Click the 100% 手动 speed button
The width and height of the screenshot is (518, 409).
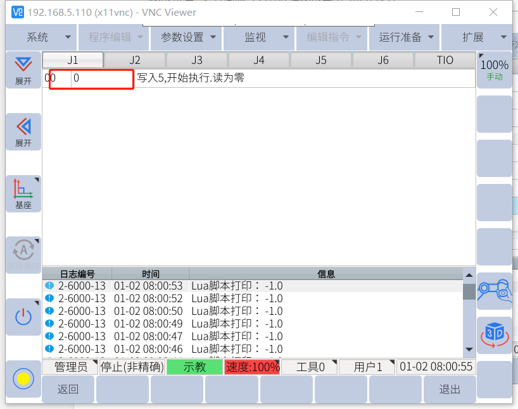coord(494,70)
